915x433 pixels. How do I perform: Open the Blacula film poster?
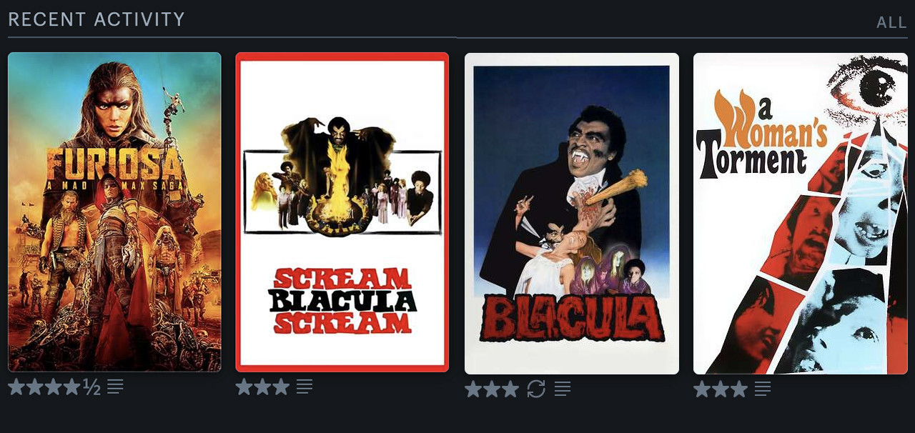point(572,214)
